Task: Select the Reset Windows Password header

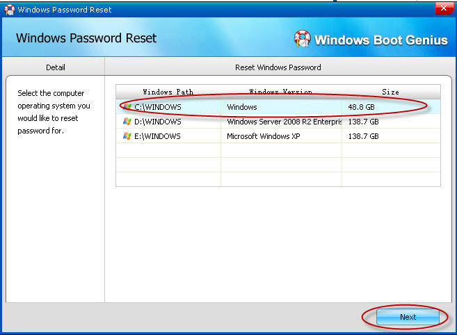Action: pyautogui.click(x=278, y=67)
